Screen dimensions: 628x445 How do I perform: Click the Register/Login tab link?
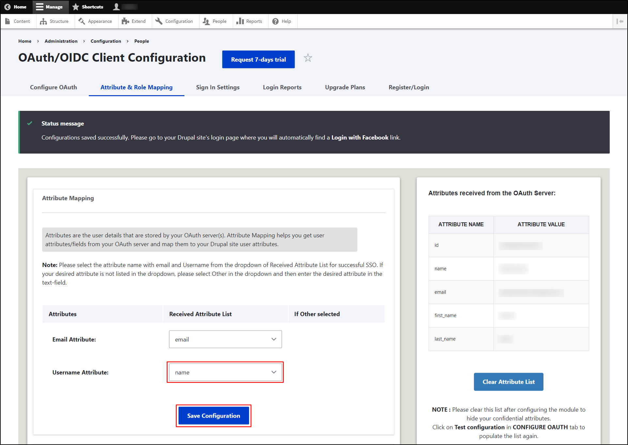(408, 87)
